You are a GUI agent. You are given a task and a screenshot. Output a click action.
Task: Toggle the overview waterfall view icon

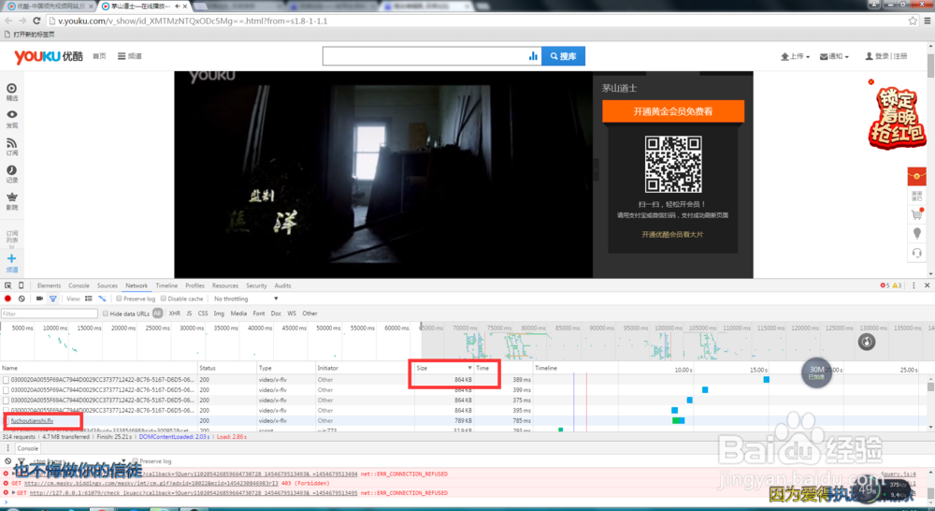pyautogui.click(x=103, y=299)
